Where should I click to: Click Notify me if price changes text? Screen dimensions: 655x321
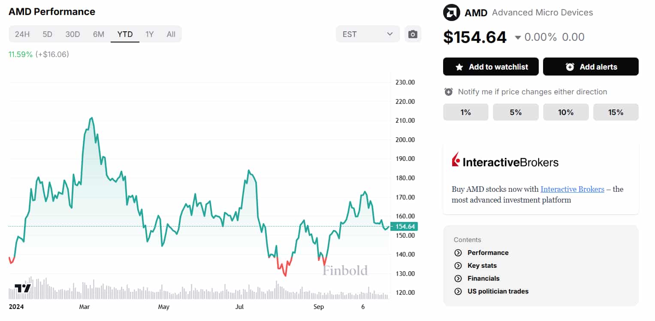point(533,91)
